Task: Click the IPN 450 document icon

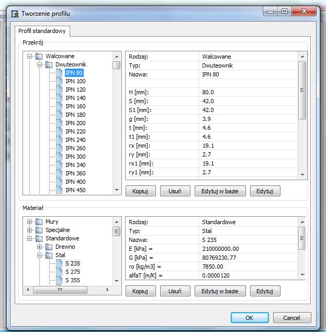Action: point(59,190)
